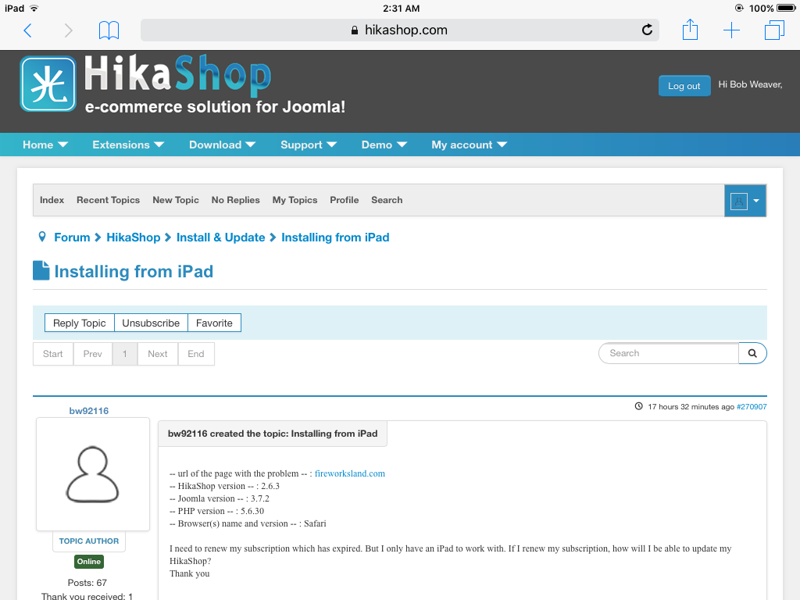
Task: Click the breadcrumb location pin icon
Action: (x=42, y=237)
